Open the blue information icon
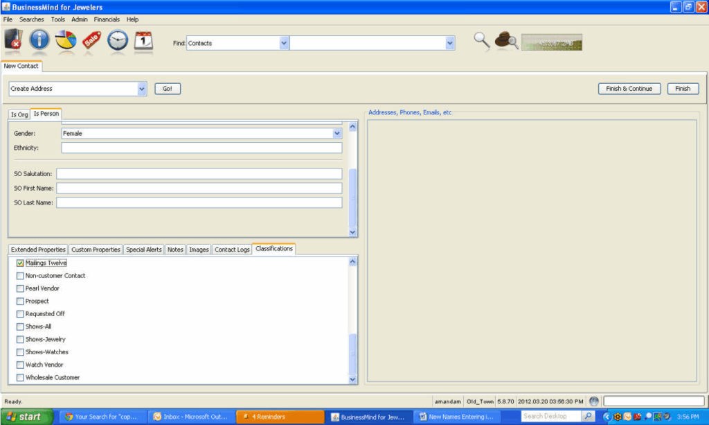709x425 pixels. (39, 40)
